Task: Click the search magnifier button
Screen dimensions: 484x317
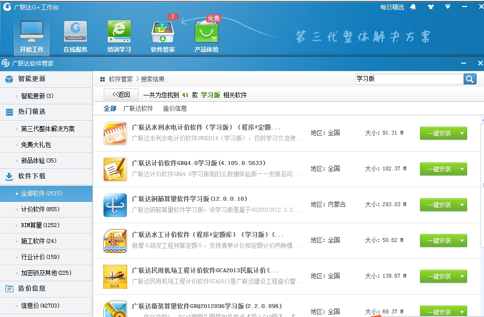Action: (x=470, y=79)
